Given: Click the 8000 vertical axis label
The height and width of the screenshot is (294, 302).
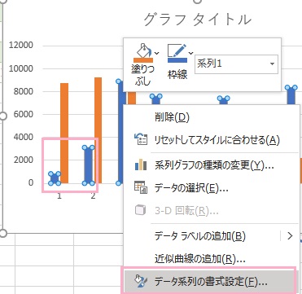Looking at the screenshot, I should 24,91.
